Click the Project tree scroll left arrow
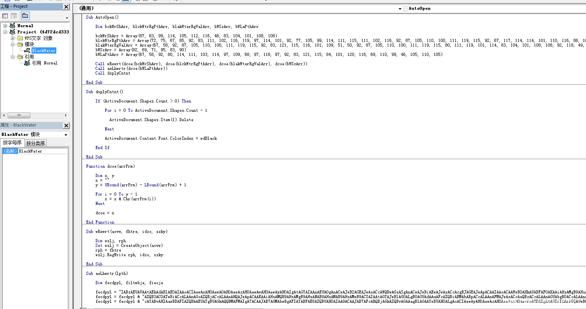Screen dimensions: 586x309 [x=3, y=115]
